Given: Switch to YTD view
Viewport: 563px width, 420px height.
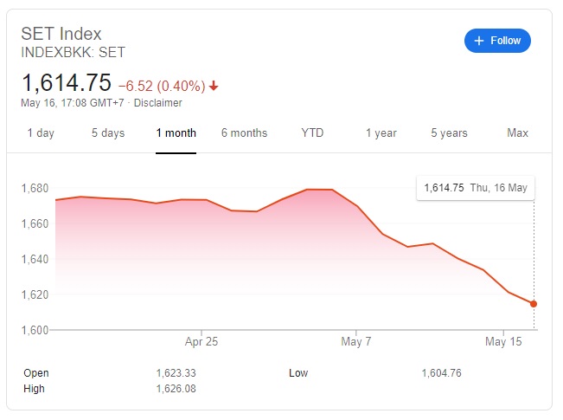Looking at the screenshot, I should tap(312, 133).
